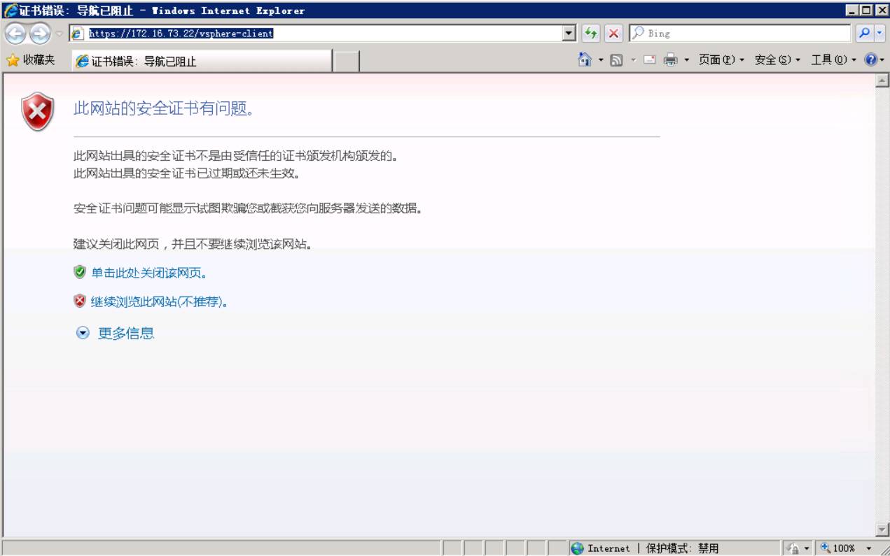This screenshot has height=556, width=890.
Task: Expand the print options dropdown arrow
Action: pos(686,60)
